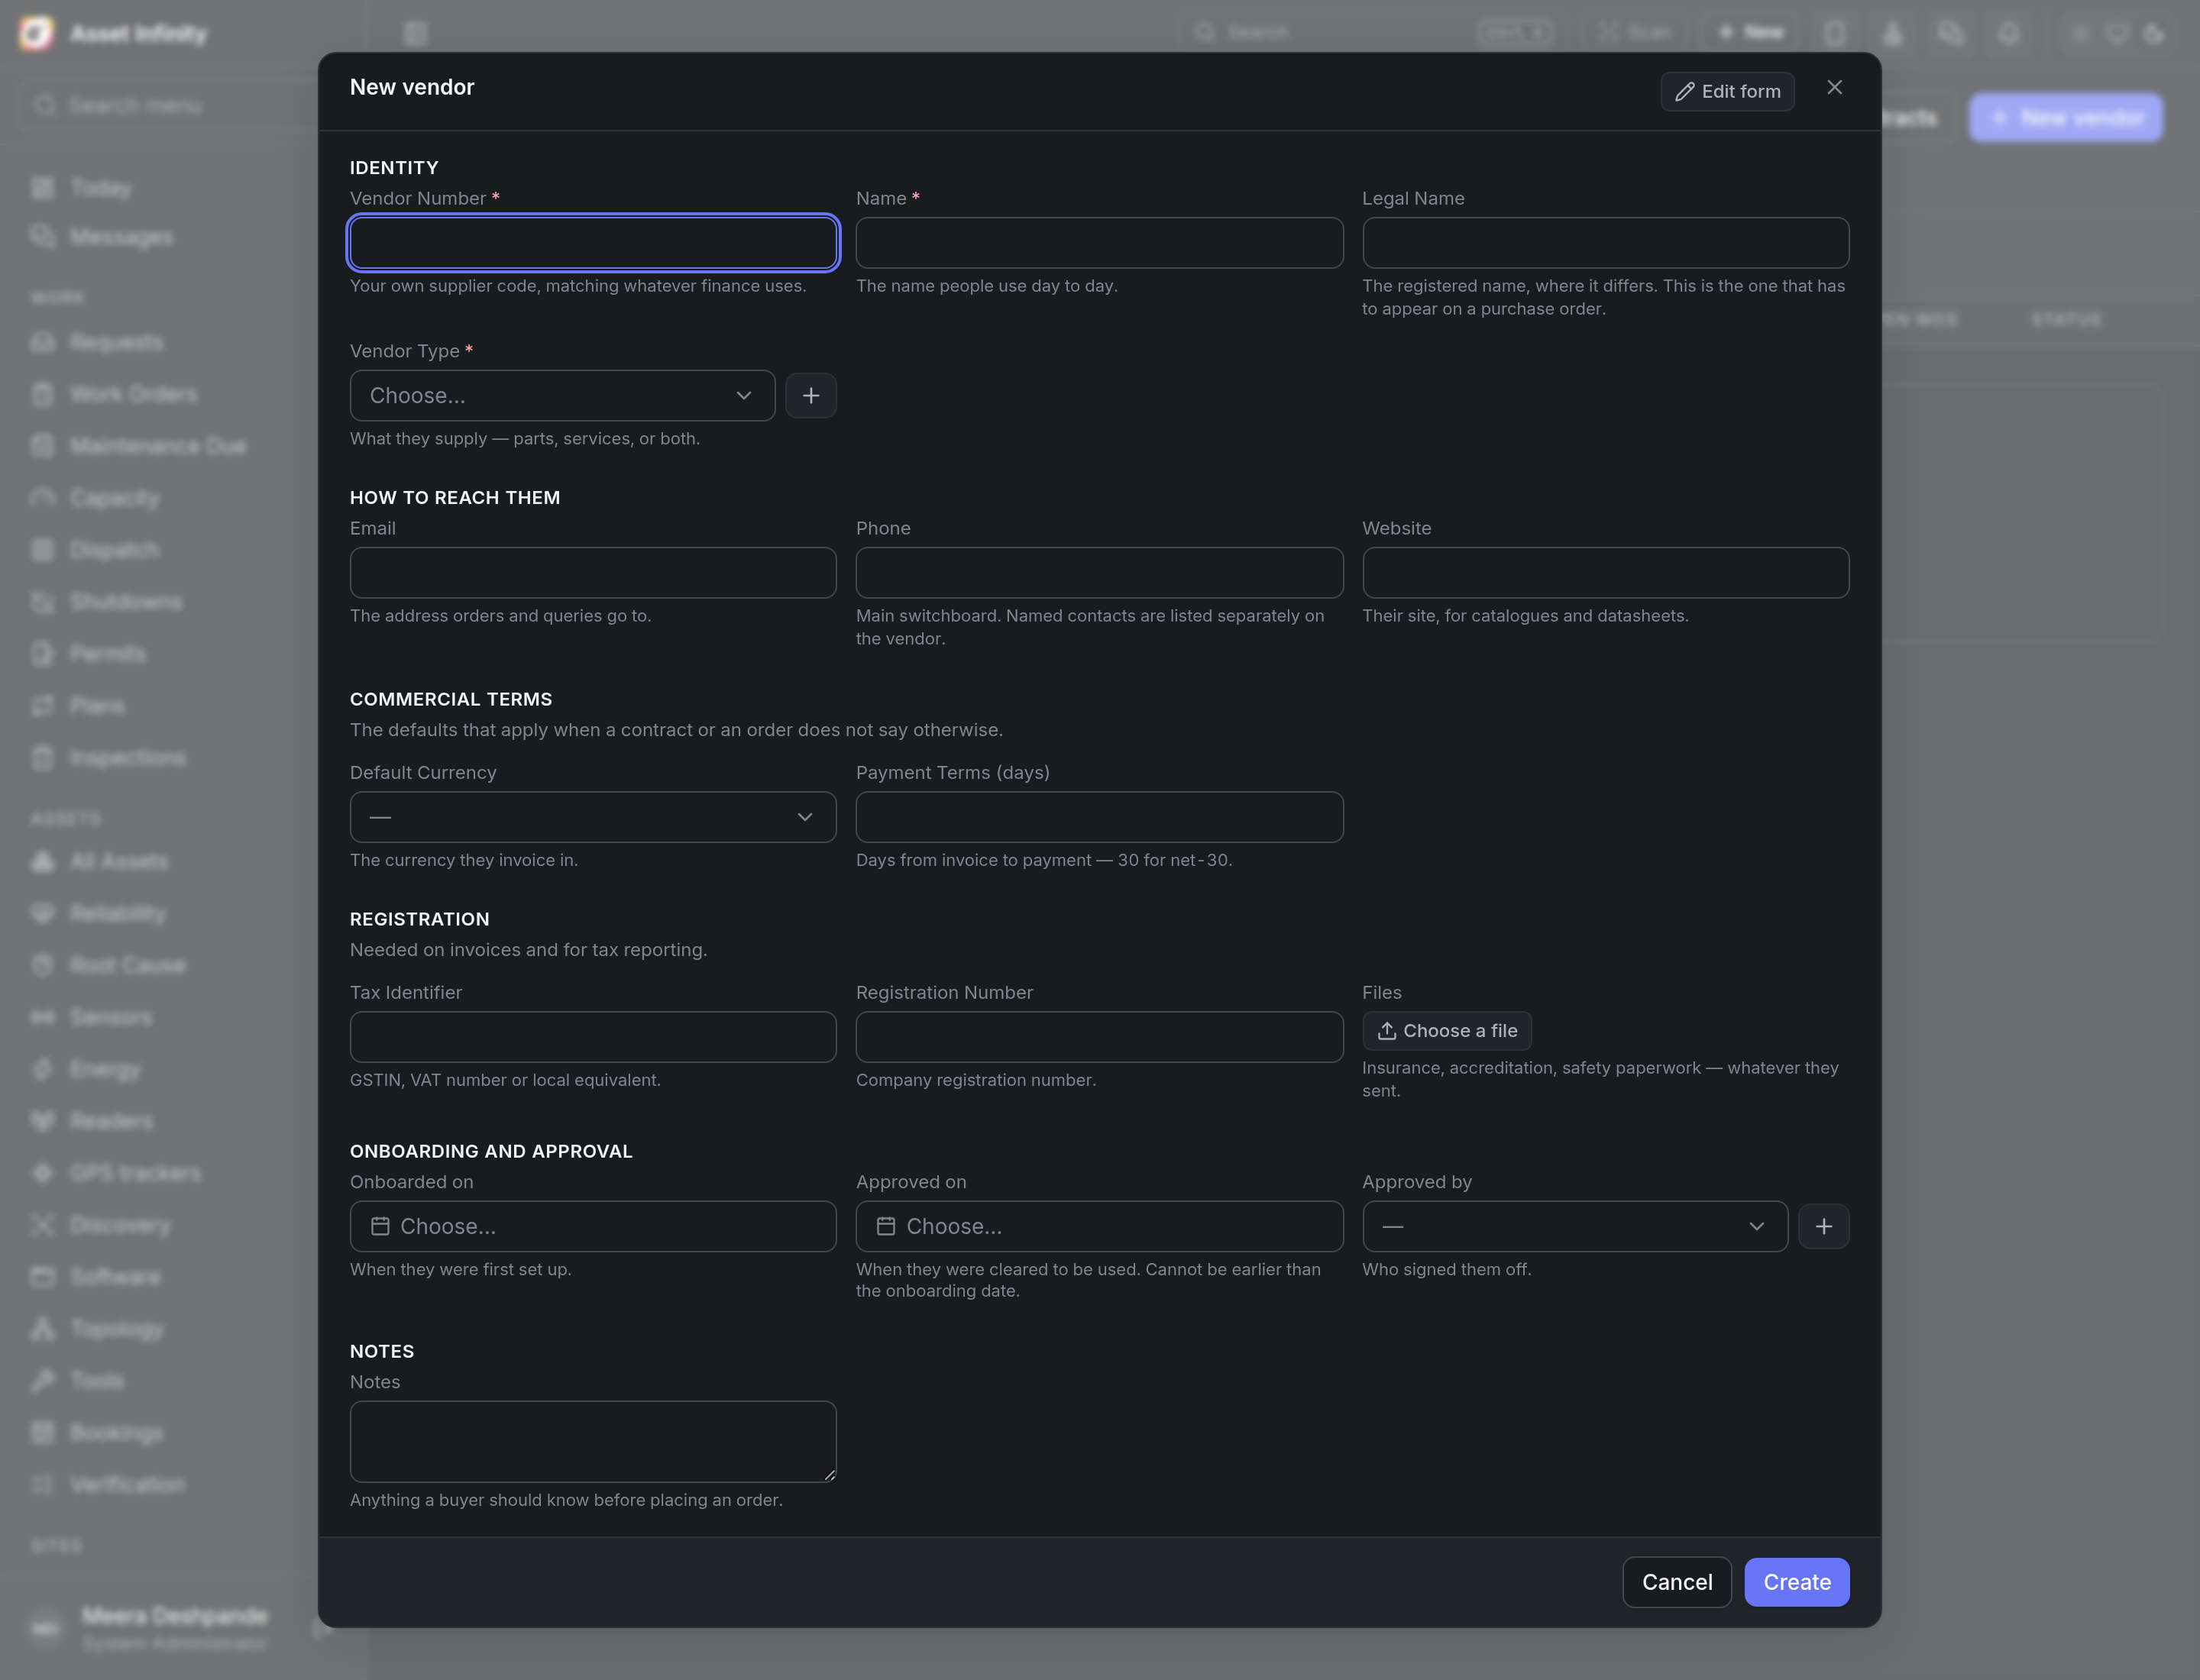Focus the Vendor Number input field
Image resolution: width=2200 pixels, height=1680 pixels.
(592, 243)
